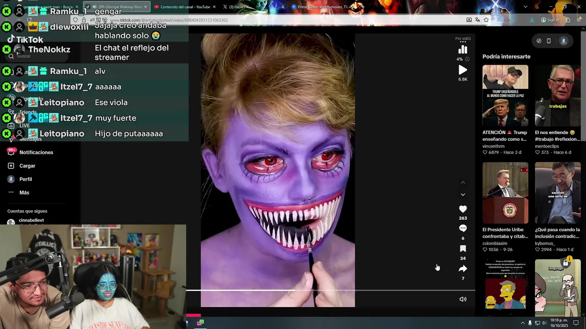Click the lock icon in address bar
586x329 pixels.
[84, 20]
